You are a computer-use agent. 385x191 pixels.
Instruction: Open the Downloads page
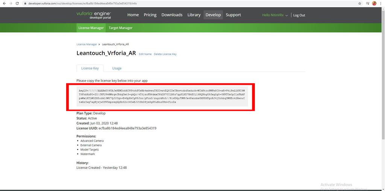(x=172, y=15)
